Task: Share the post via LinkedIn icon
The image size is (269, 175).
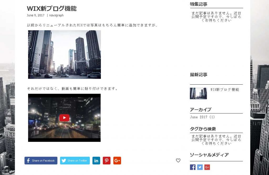Action: (x=96, y=161)
